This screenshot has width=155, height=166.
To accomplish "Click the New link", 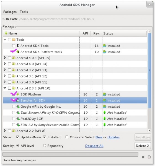I will click(x=99, y=137).
